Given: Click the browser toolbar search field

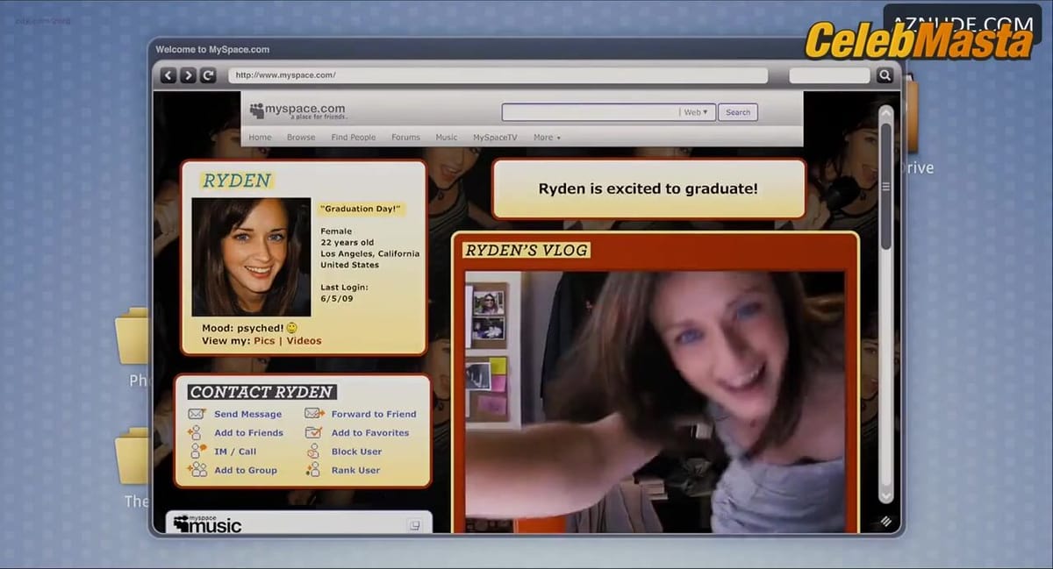Looking at the screenshot, I should (x=829, y=75).
